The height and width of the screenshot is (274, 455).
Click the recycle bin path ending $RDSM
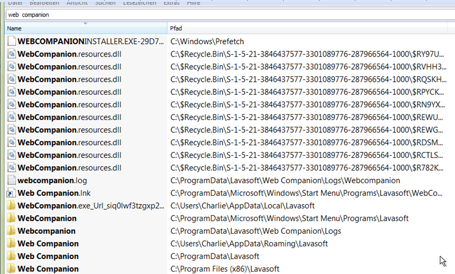(307, 142)
